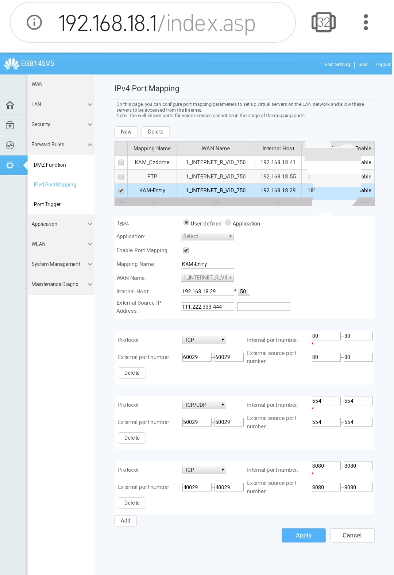This screenshot has width=394, height=575.
Task: Uncheck the Enable Port Mapping checkbox
Action: click(186, 250)
